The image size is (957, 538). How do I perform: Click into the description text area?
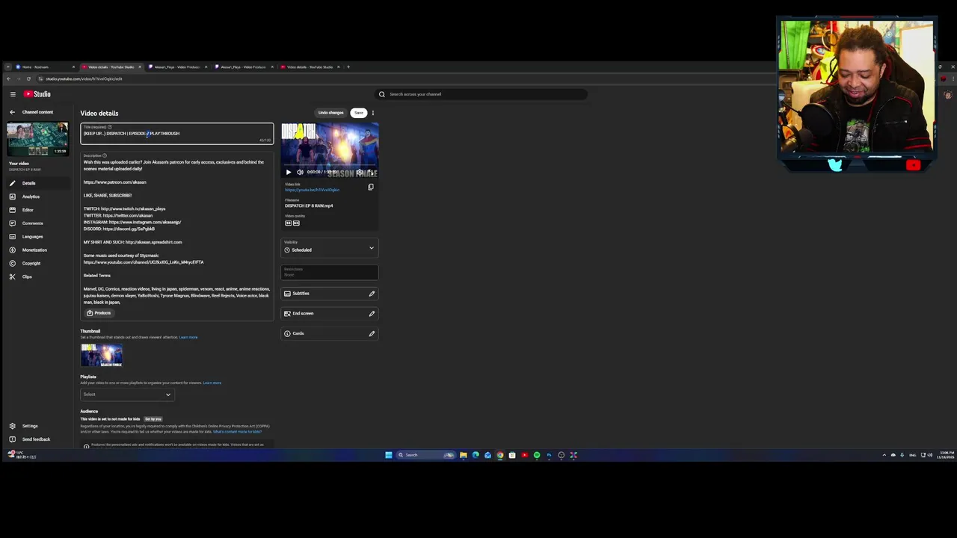point(177,232)
